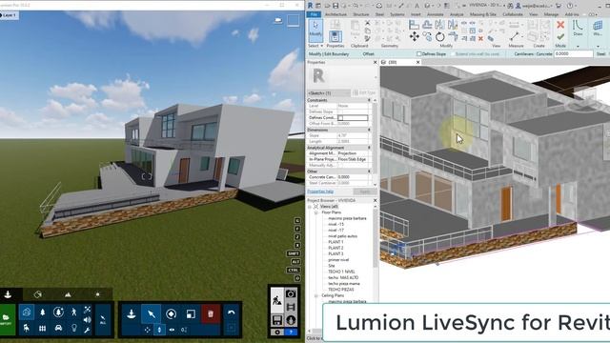This screenshot has height=343, width=610.
Task: Choose Lumion Sound speaker category
Action: [87, 320]
